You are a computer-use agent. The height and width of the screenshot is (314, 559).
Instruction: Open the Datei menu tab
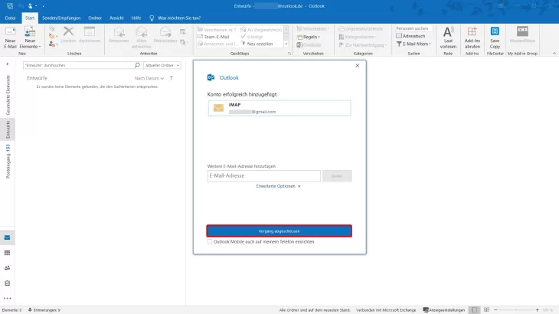click(x=11, y=17)
